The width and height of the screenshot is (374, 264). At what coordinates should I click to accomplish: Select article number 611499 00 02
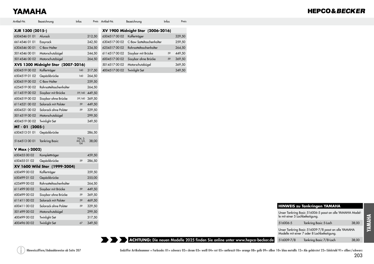click(x=24, y=189)
